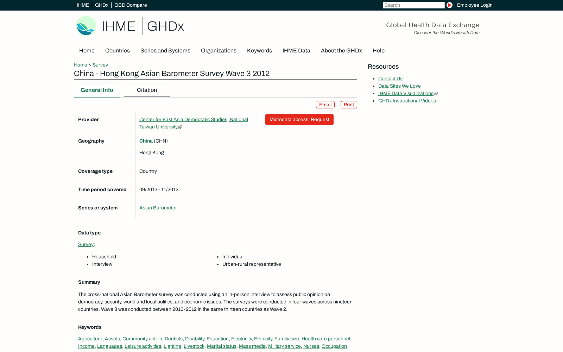Click the 'Individual' list item
Viewport: 563px width, 352px height.
pos(233,257)
